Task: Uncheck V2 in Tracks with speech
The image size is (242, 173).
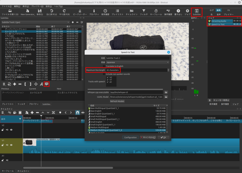Action: click(107, 77)
